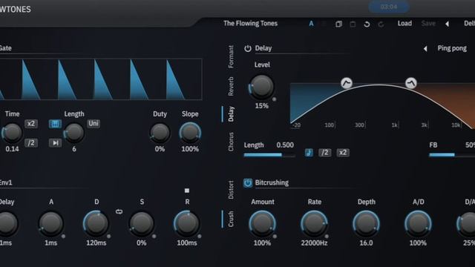Toggle the envelope loop icon between D and S

click(119, 211)
